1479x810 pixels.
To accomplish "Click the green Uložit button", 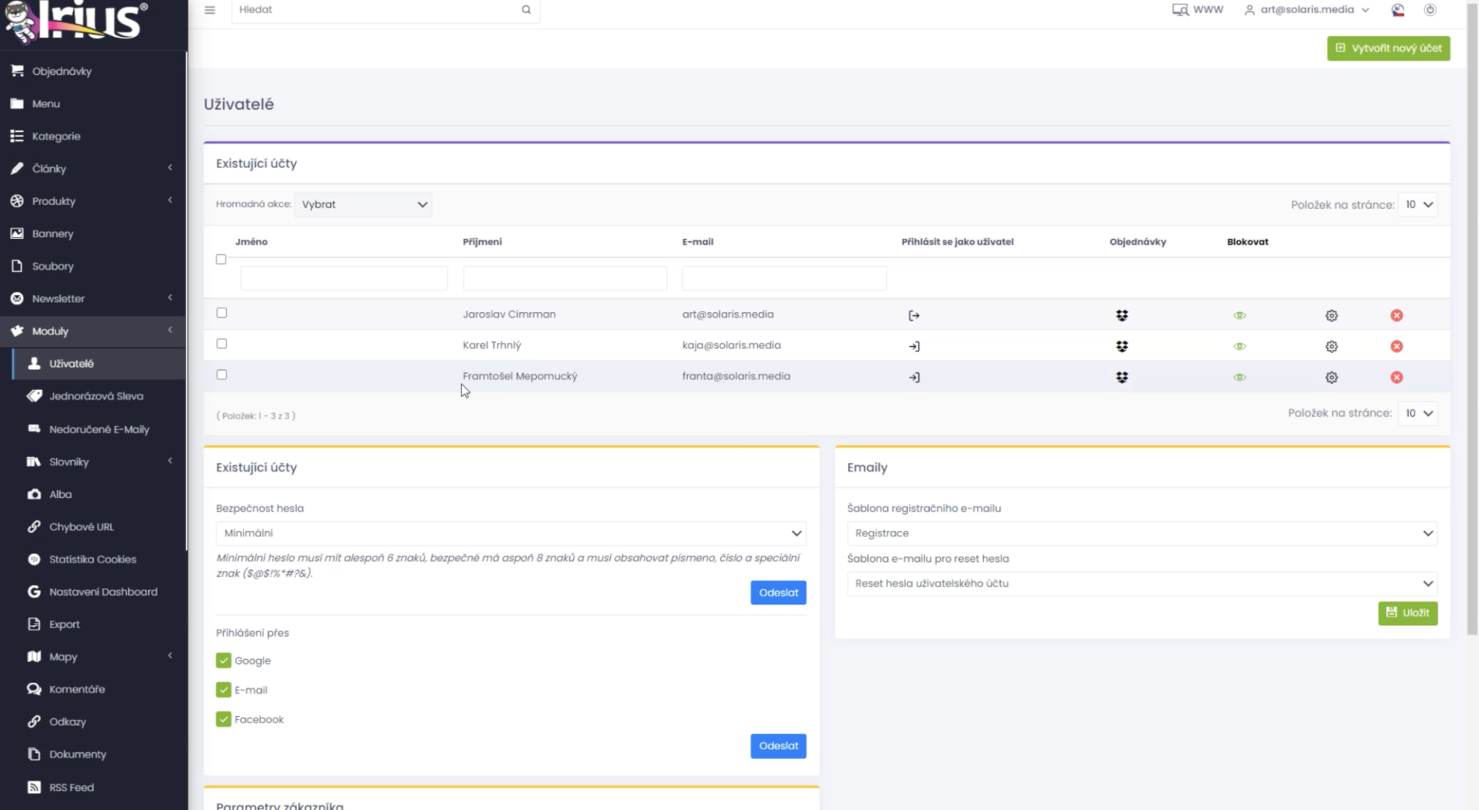I will click(x=1407, y=613).
